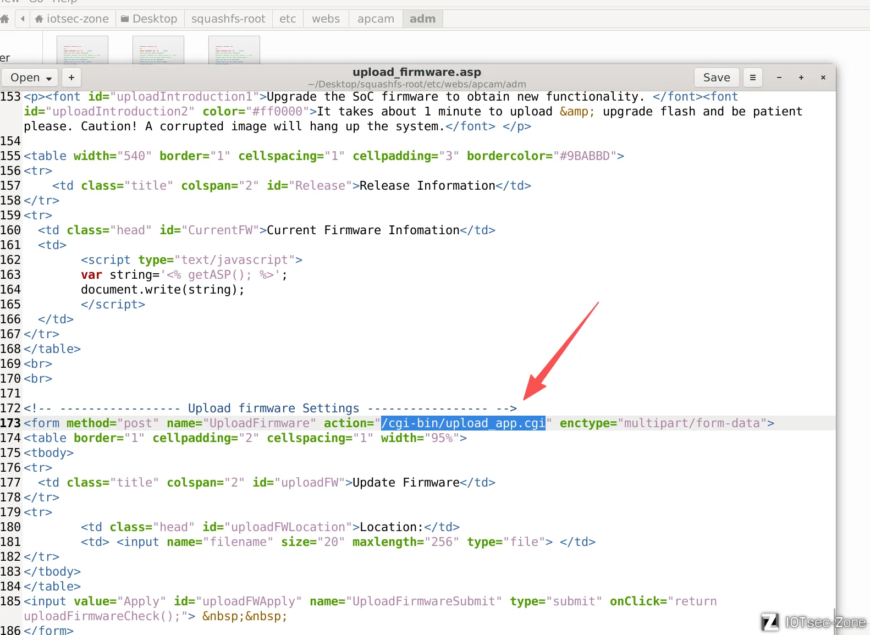Open the hamburger menu icon beside Save
The image size is (870, 635).
click(x=753, y=78)
